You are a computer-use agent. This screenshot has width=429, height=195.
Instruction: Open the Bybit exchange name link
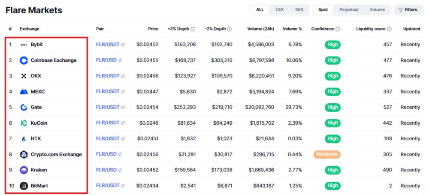(36, 44)
